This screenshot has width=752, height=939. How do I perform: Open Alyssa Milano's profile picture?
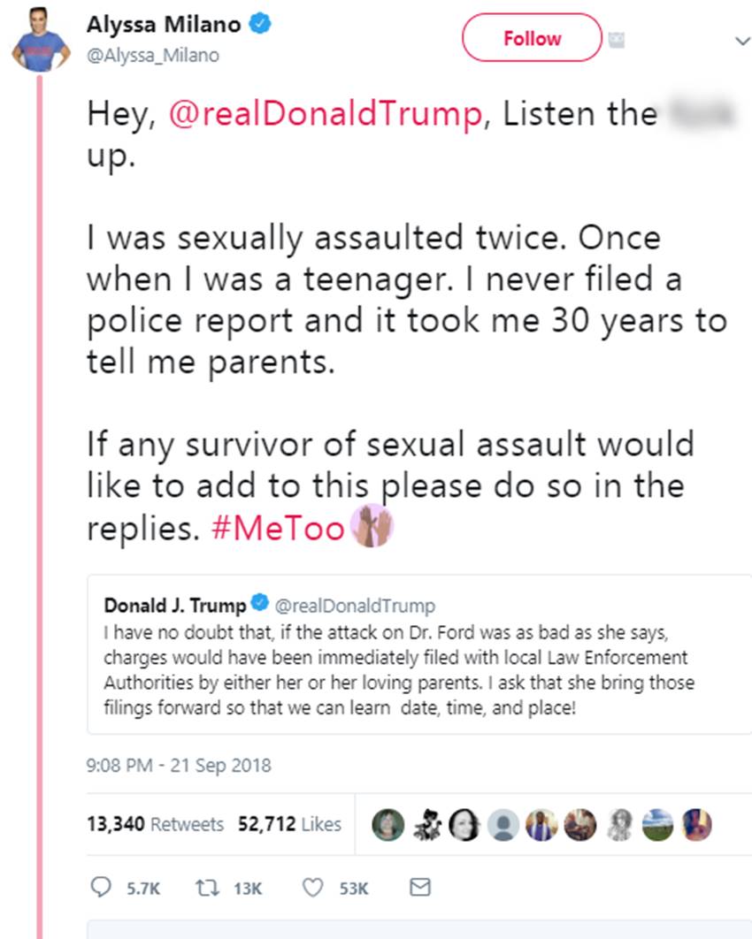click(41, 45)
